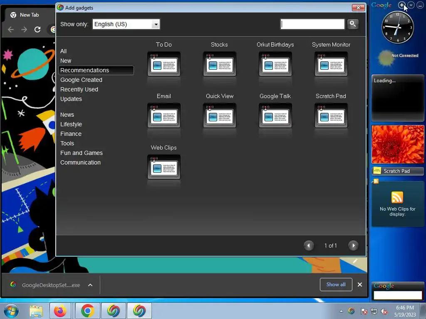The height and width of the screenshot is (319, 426).
Task: Open the Action Center flag icon
Action: point(364,312)
